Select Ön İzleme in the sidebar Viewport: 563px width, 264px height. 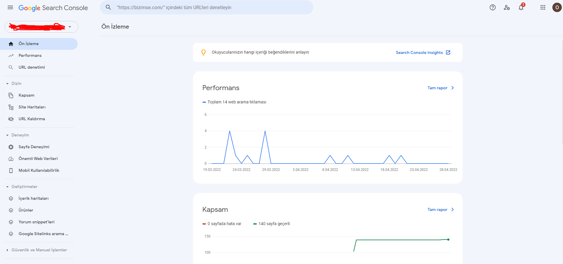coord(39,44)
